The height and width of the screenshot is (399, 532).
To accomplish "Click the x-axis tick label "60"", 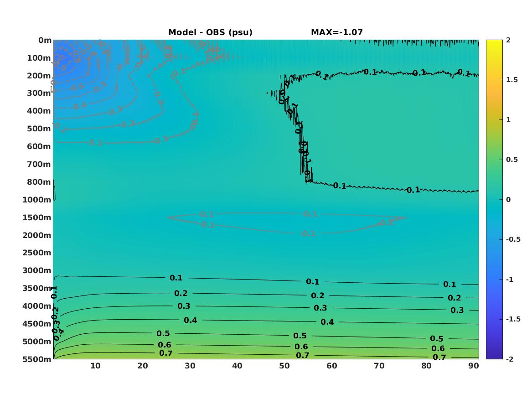I will coord(332,366).
